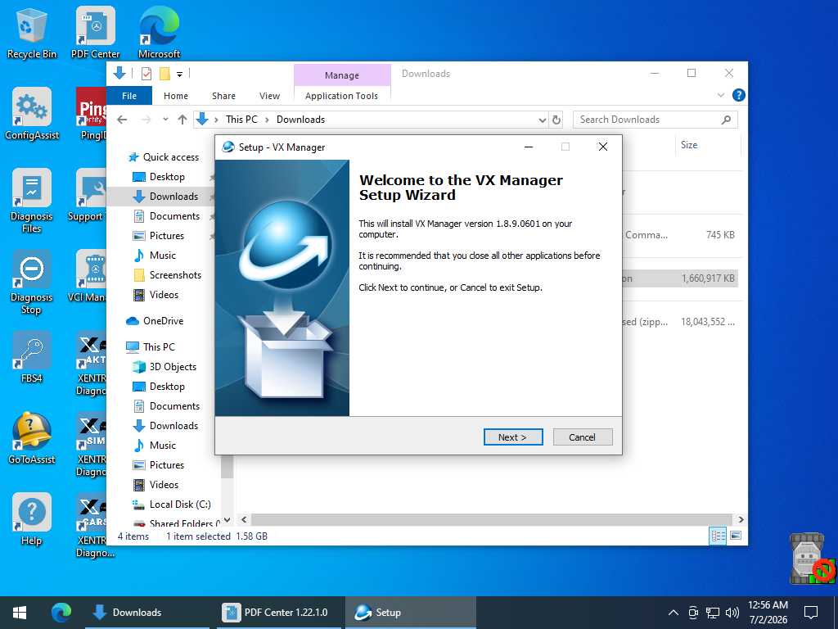Expand the Explorer ribbon chevron

pyautogui.click(x=720, y=95)
